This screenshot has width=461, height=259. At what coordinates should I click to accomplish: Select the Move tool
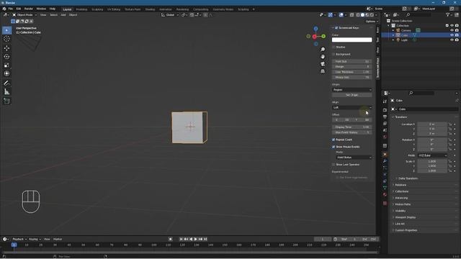[6, 48]
